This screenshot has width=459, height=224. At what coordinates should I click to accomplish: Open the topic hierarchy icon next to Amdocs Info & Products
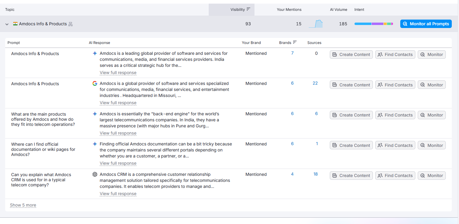[70, 24]
